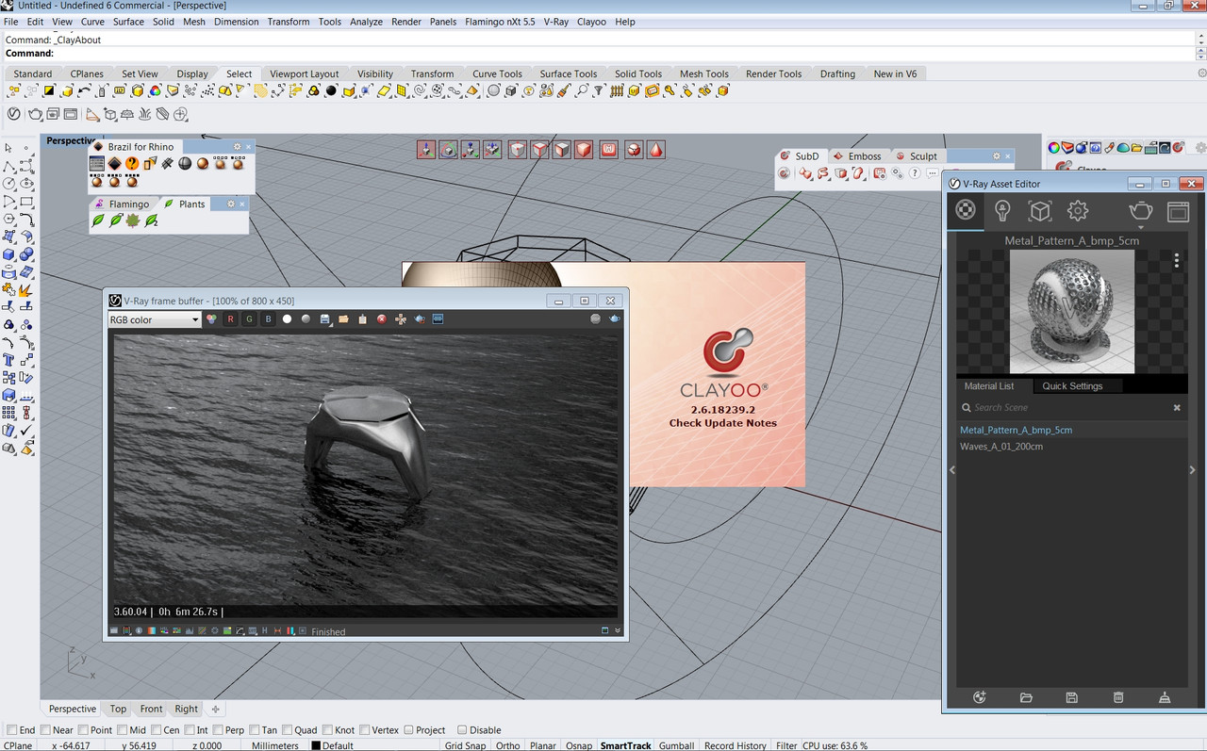Screen dimensions: 1207x751
Task: Toggle blue channel in V-Ray frame buffer
Action: pyautogui.click(x=268, y=319)
